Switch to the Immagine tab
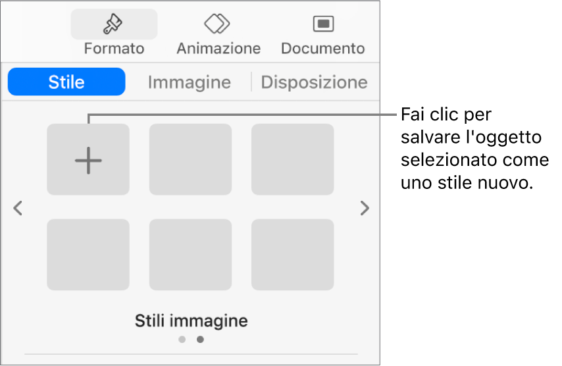 [189, 82]
